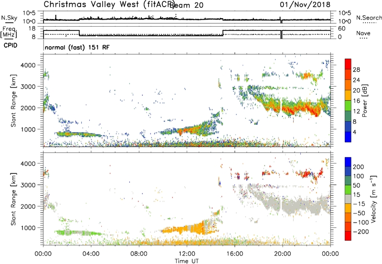
Task: Click the 'Nave' legend label
Action: [x=363, y=33]
